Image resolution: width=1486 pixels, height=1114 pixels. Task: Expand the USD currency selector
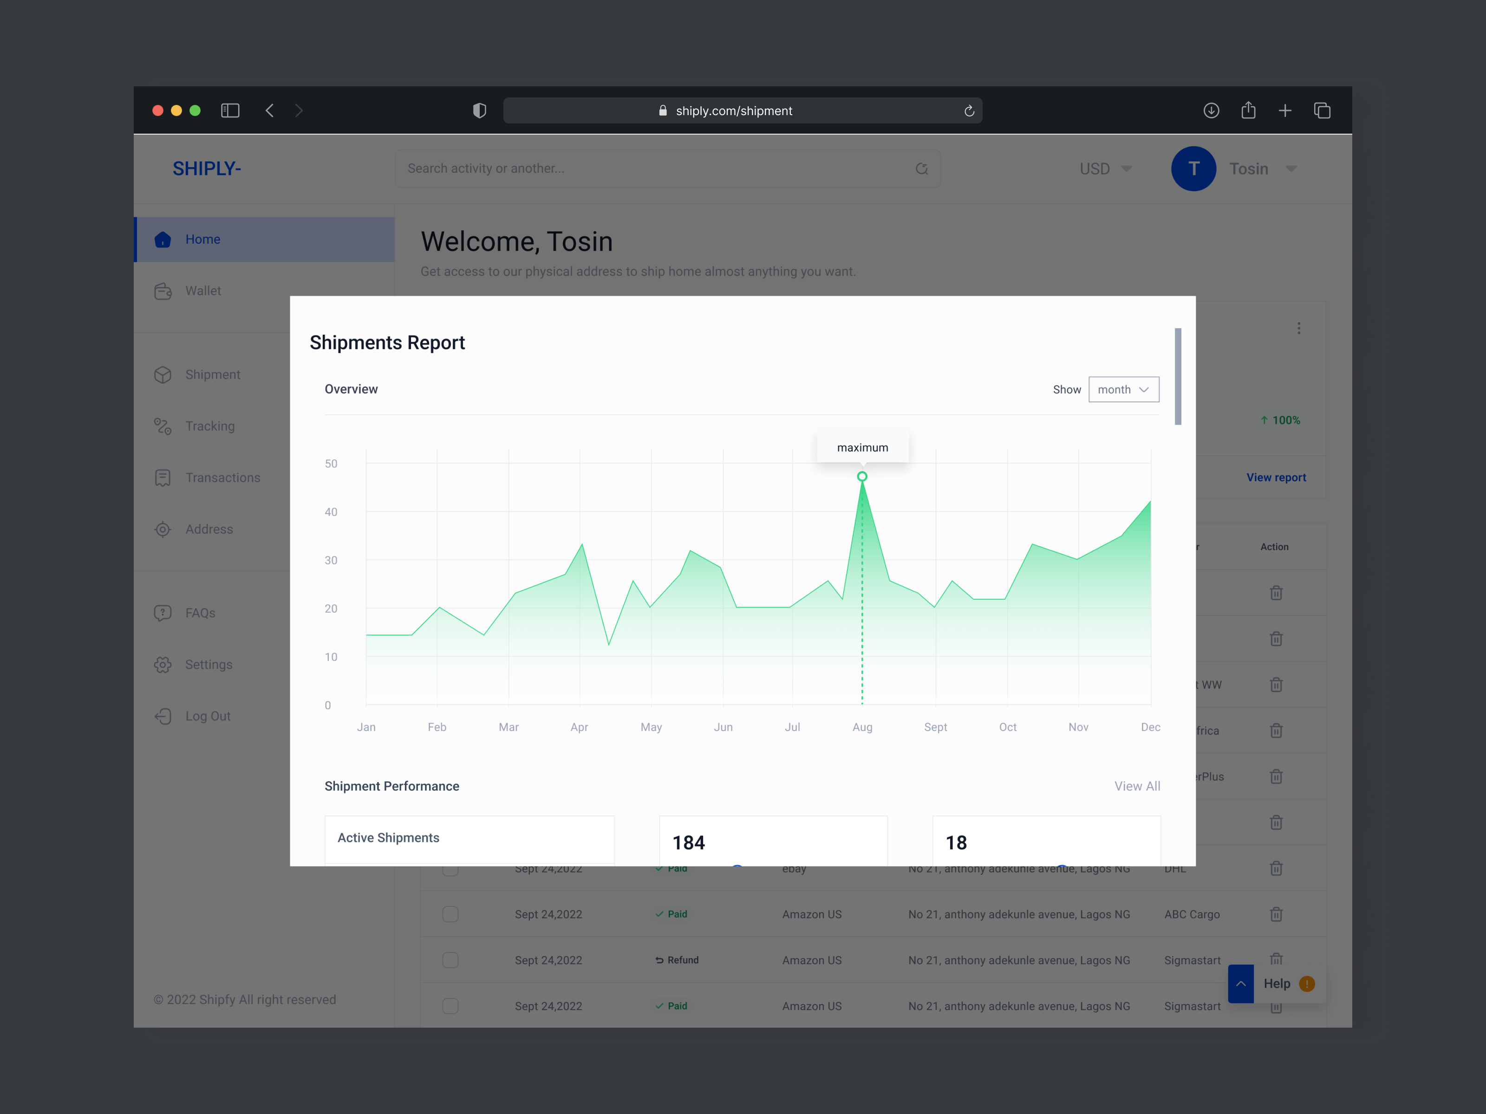tap(1104, 168)
